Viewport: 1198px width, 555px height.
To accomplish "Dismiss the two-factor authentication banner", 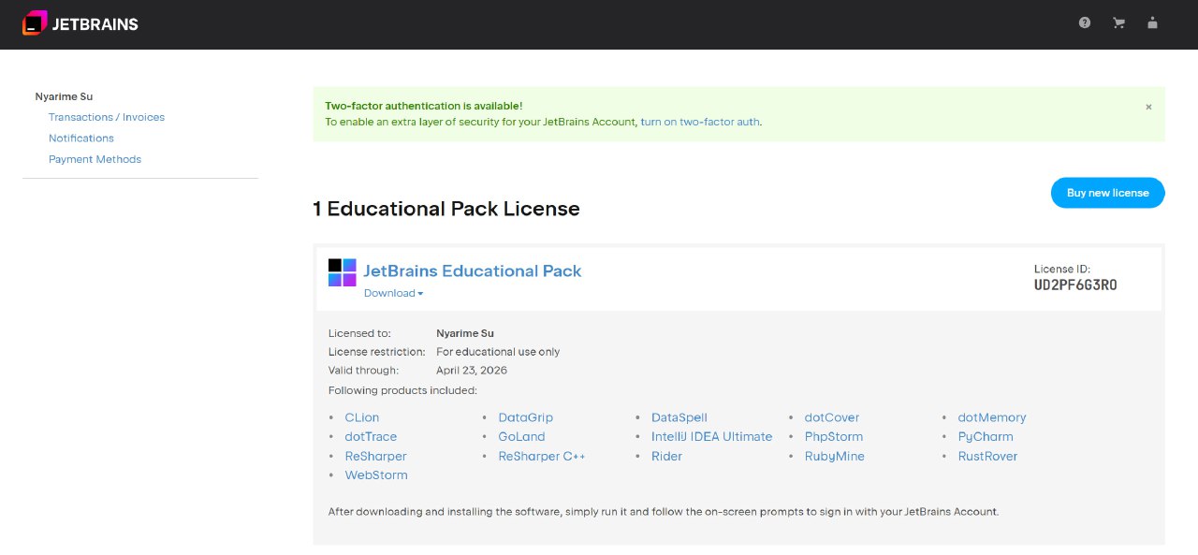I will [1148, 107].
